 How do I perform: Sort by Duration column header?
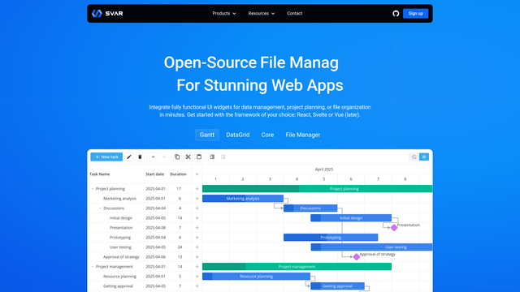(x=179, y=174)
